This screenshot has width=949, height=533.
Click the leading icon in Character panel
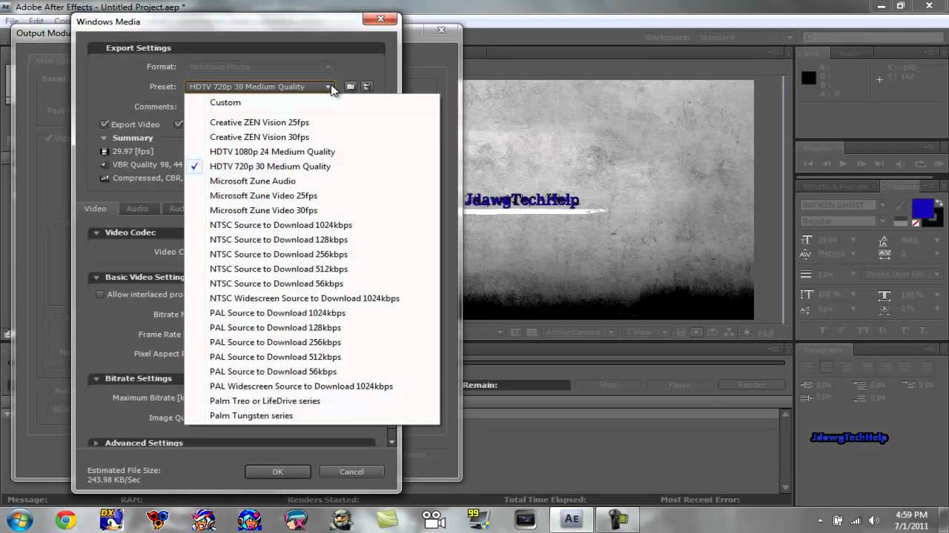click(883, 240)
